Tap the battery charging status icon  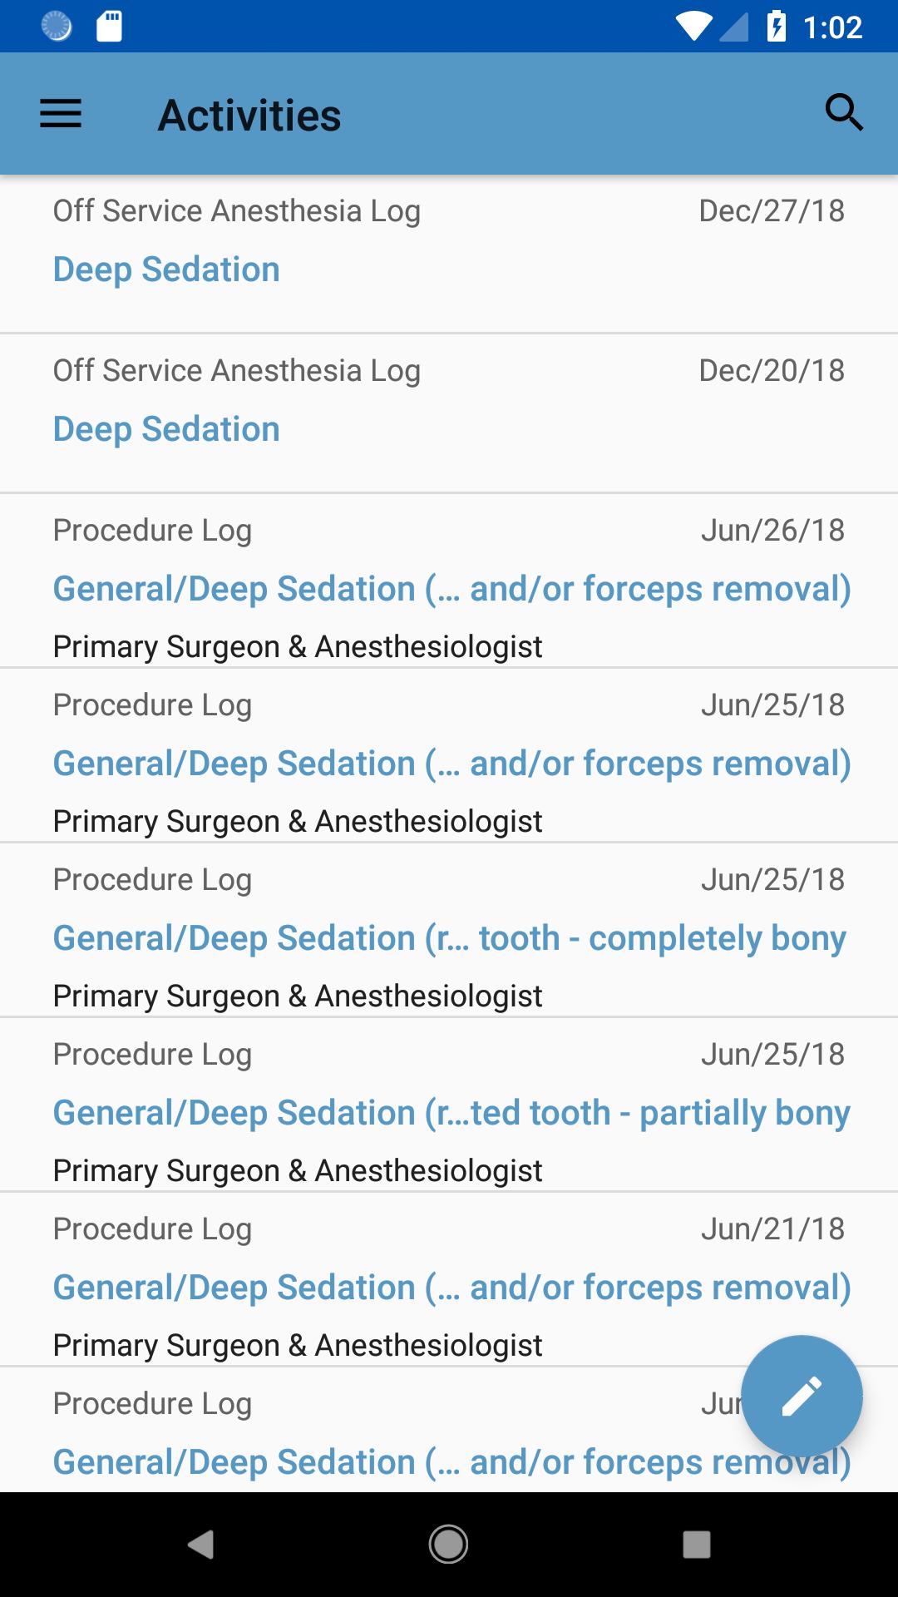776,26
